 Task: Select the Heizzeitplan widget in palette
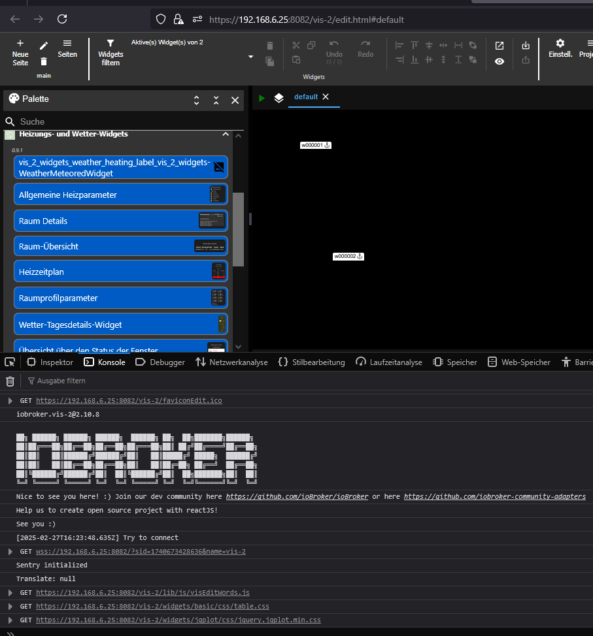[120, 272]
